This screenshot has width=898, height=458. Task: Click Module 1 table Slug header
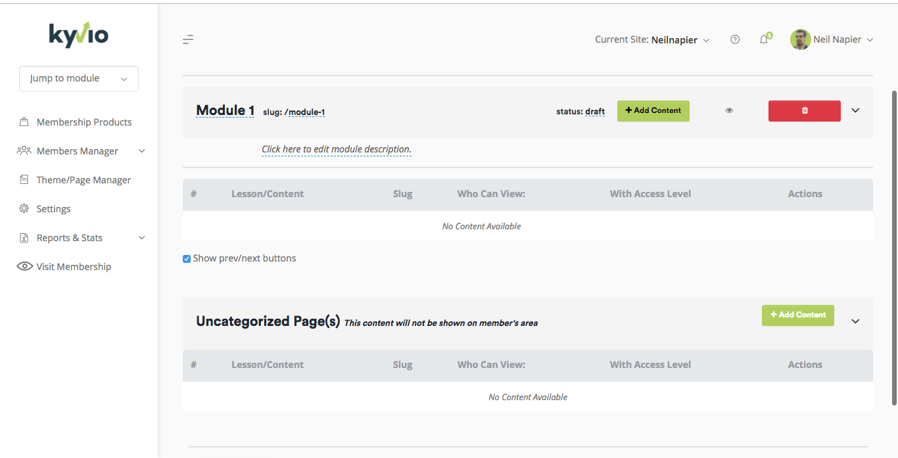point(402,194)
